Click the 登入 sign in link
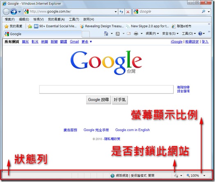Screen dimensions: 215x182 pos(205,42)
